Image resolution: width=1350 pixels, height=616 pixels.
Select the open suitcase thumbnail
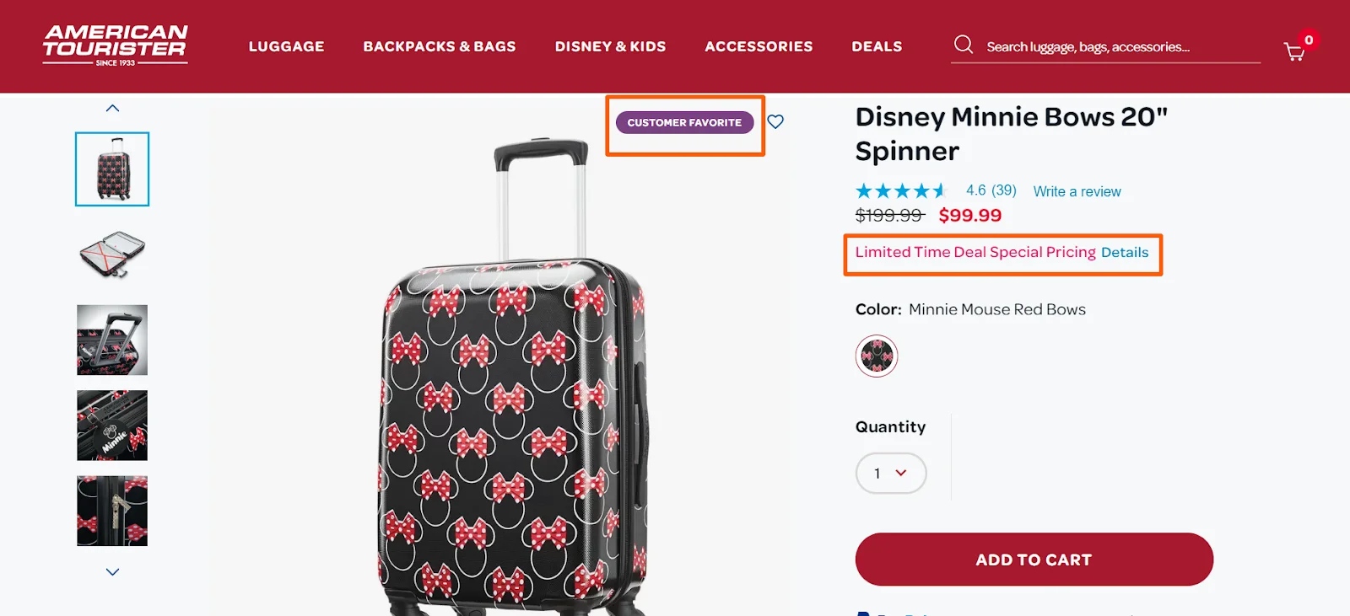(x=111, y=254)
